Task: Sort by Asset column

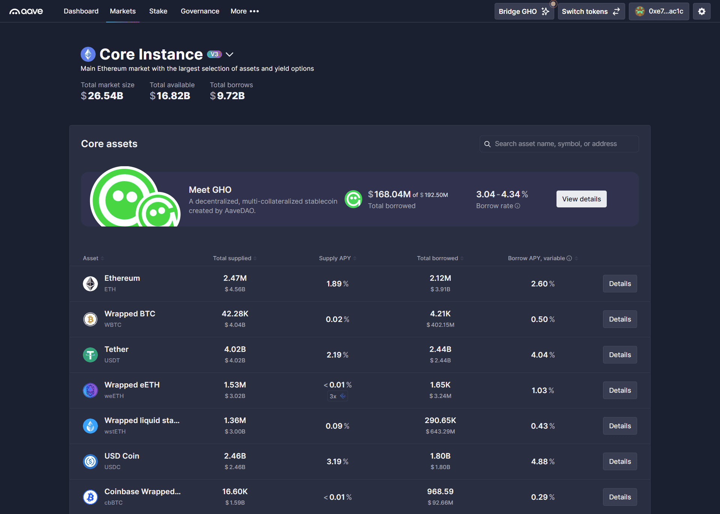Action: [93, 258]
